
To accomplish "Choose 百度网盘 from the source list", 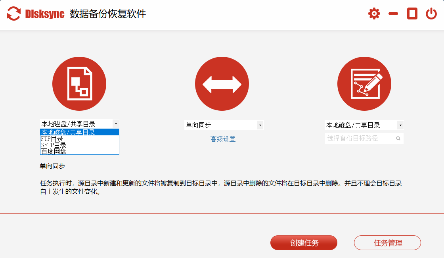I will tap(80, 151).
